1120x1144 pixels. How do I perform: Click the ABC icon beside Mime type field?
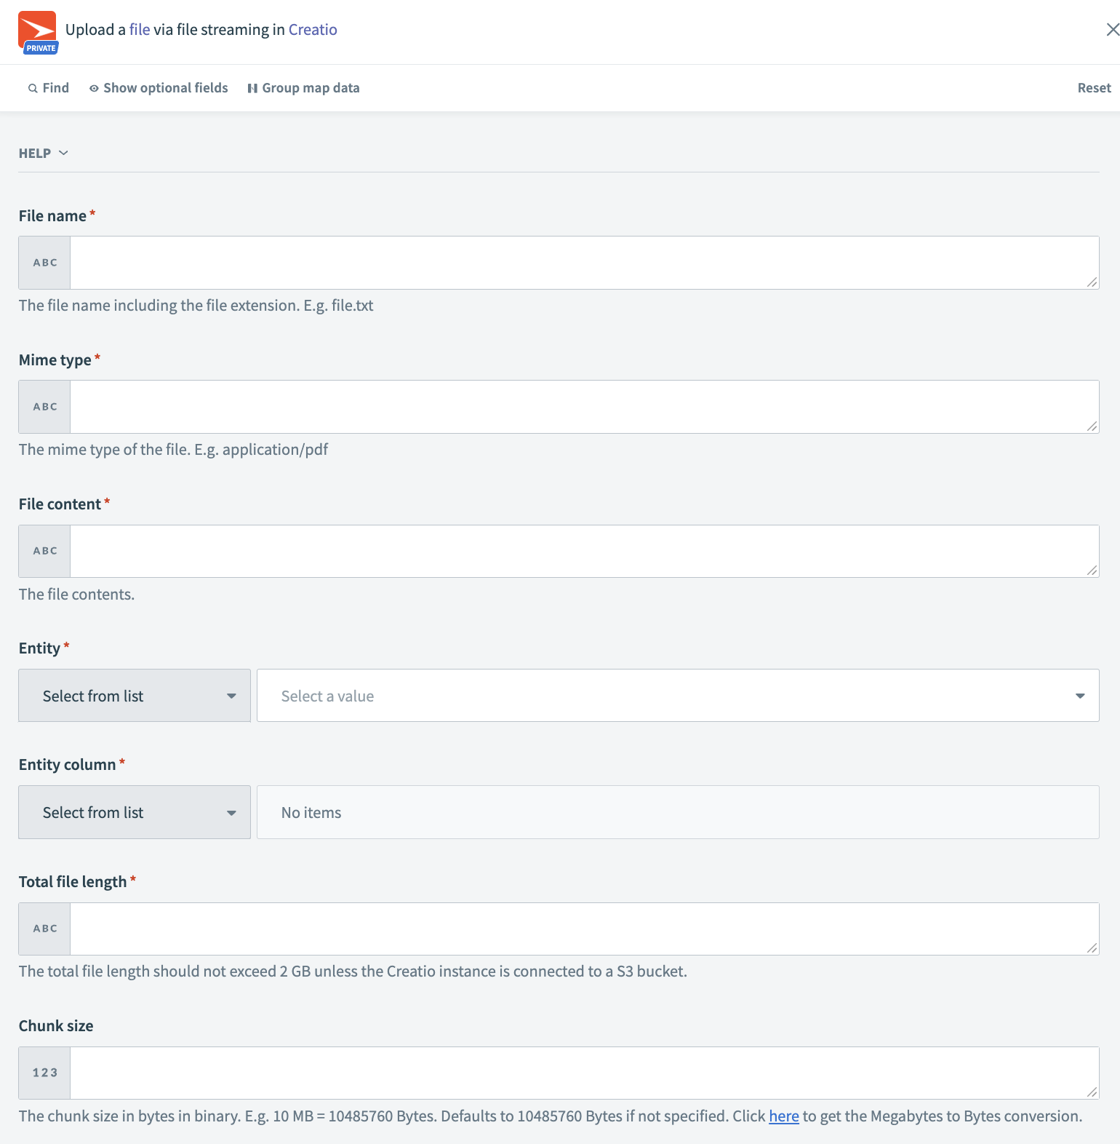[44, 406]
